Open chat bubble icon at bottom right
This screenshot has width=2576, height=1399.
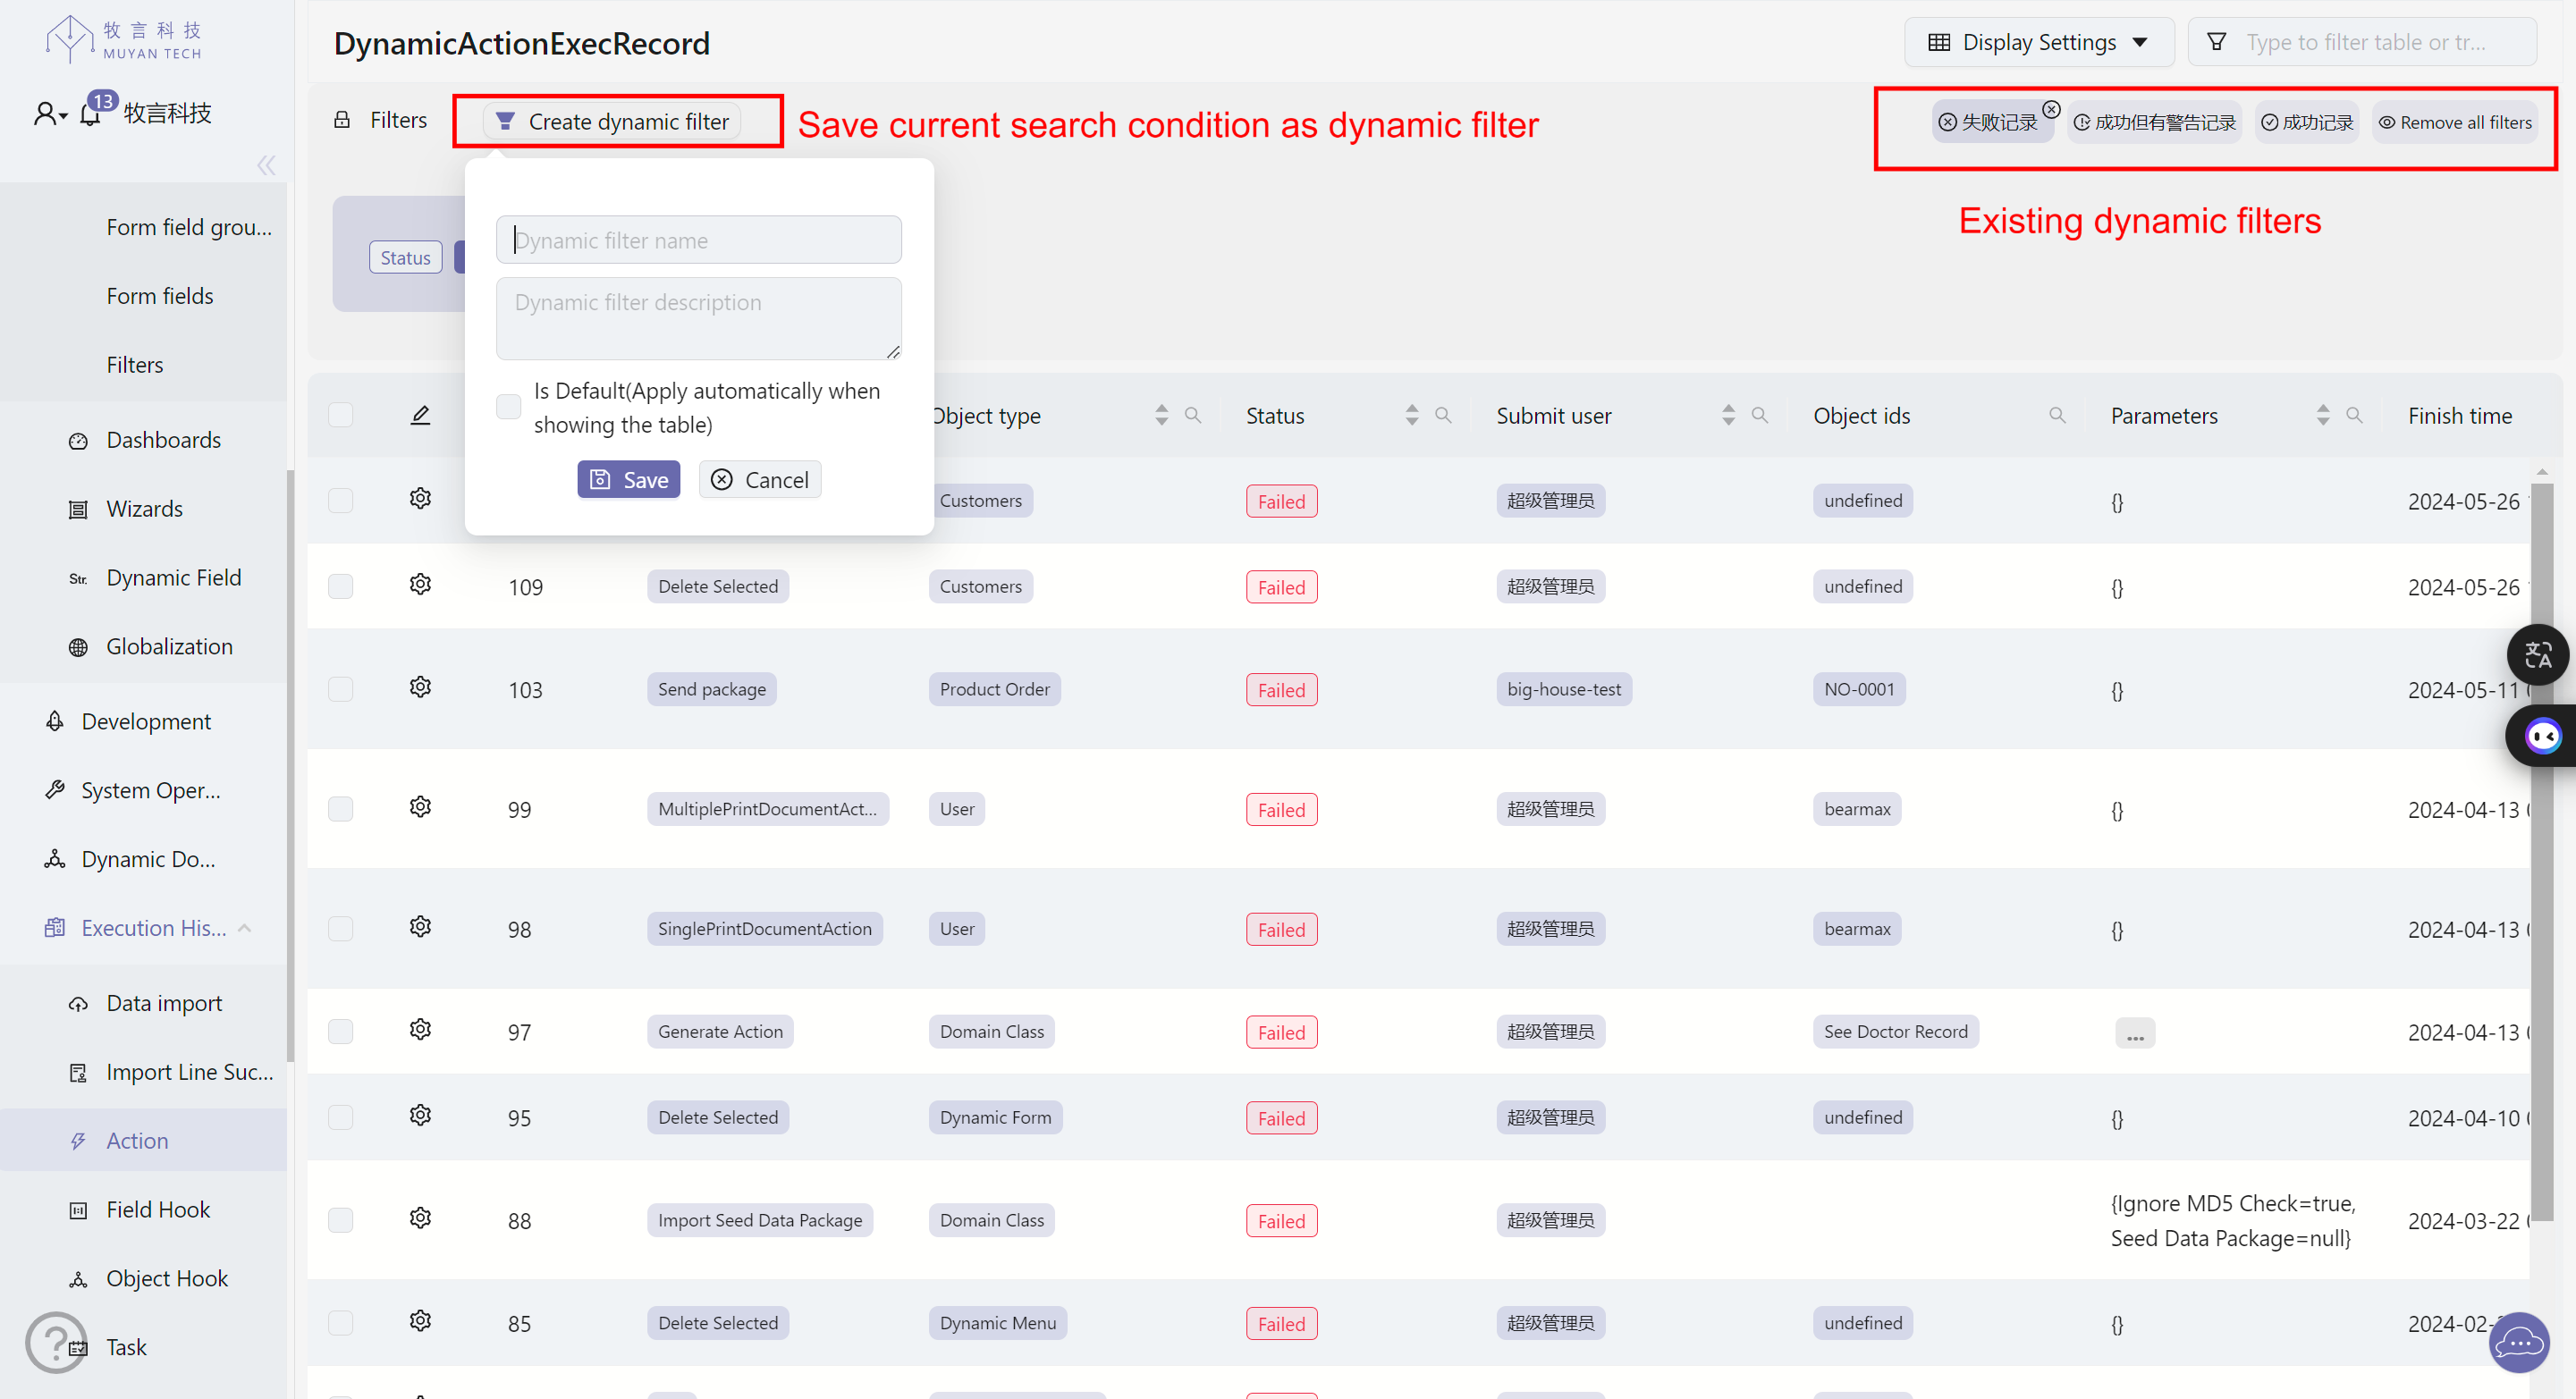click(2519, 1343)
